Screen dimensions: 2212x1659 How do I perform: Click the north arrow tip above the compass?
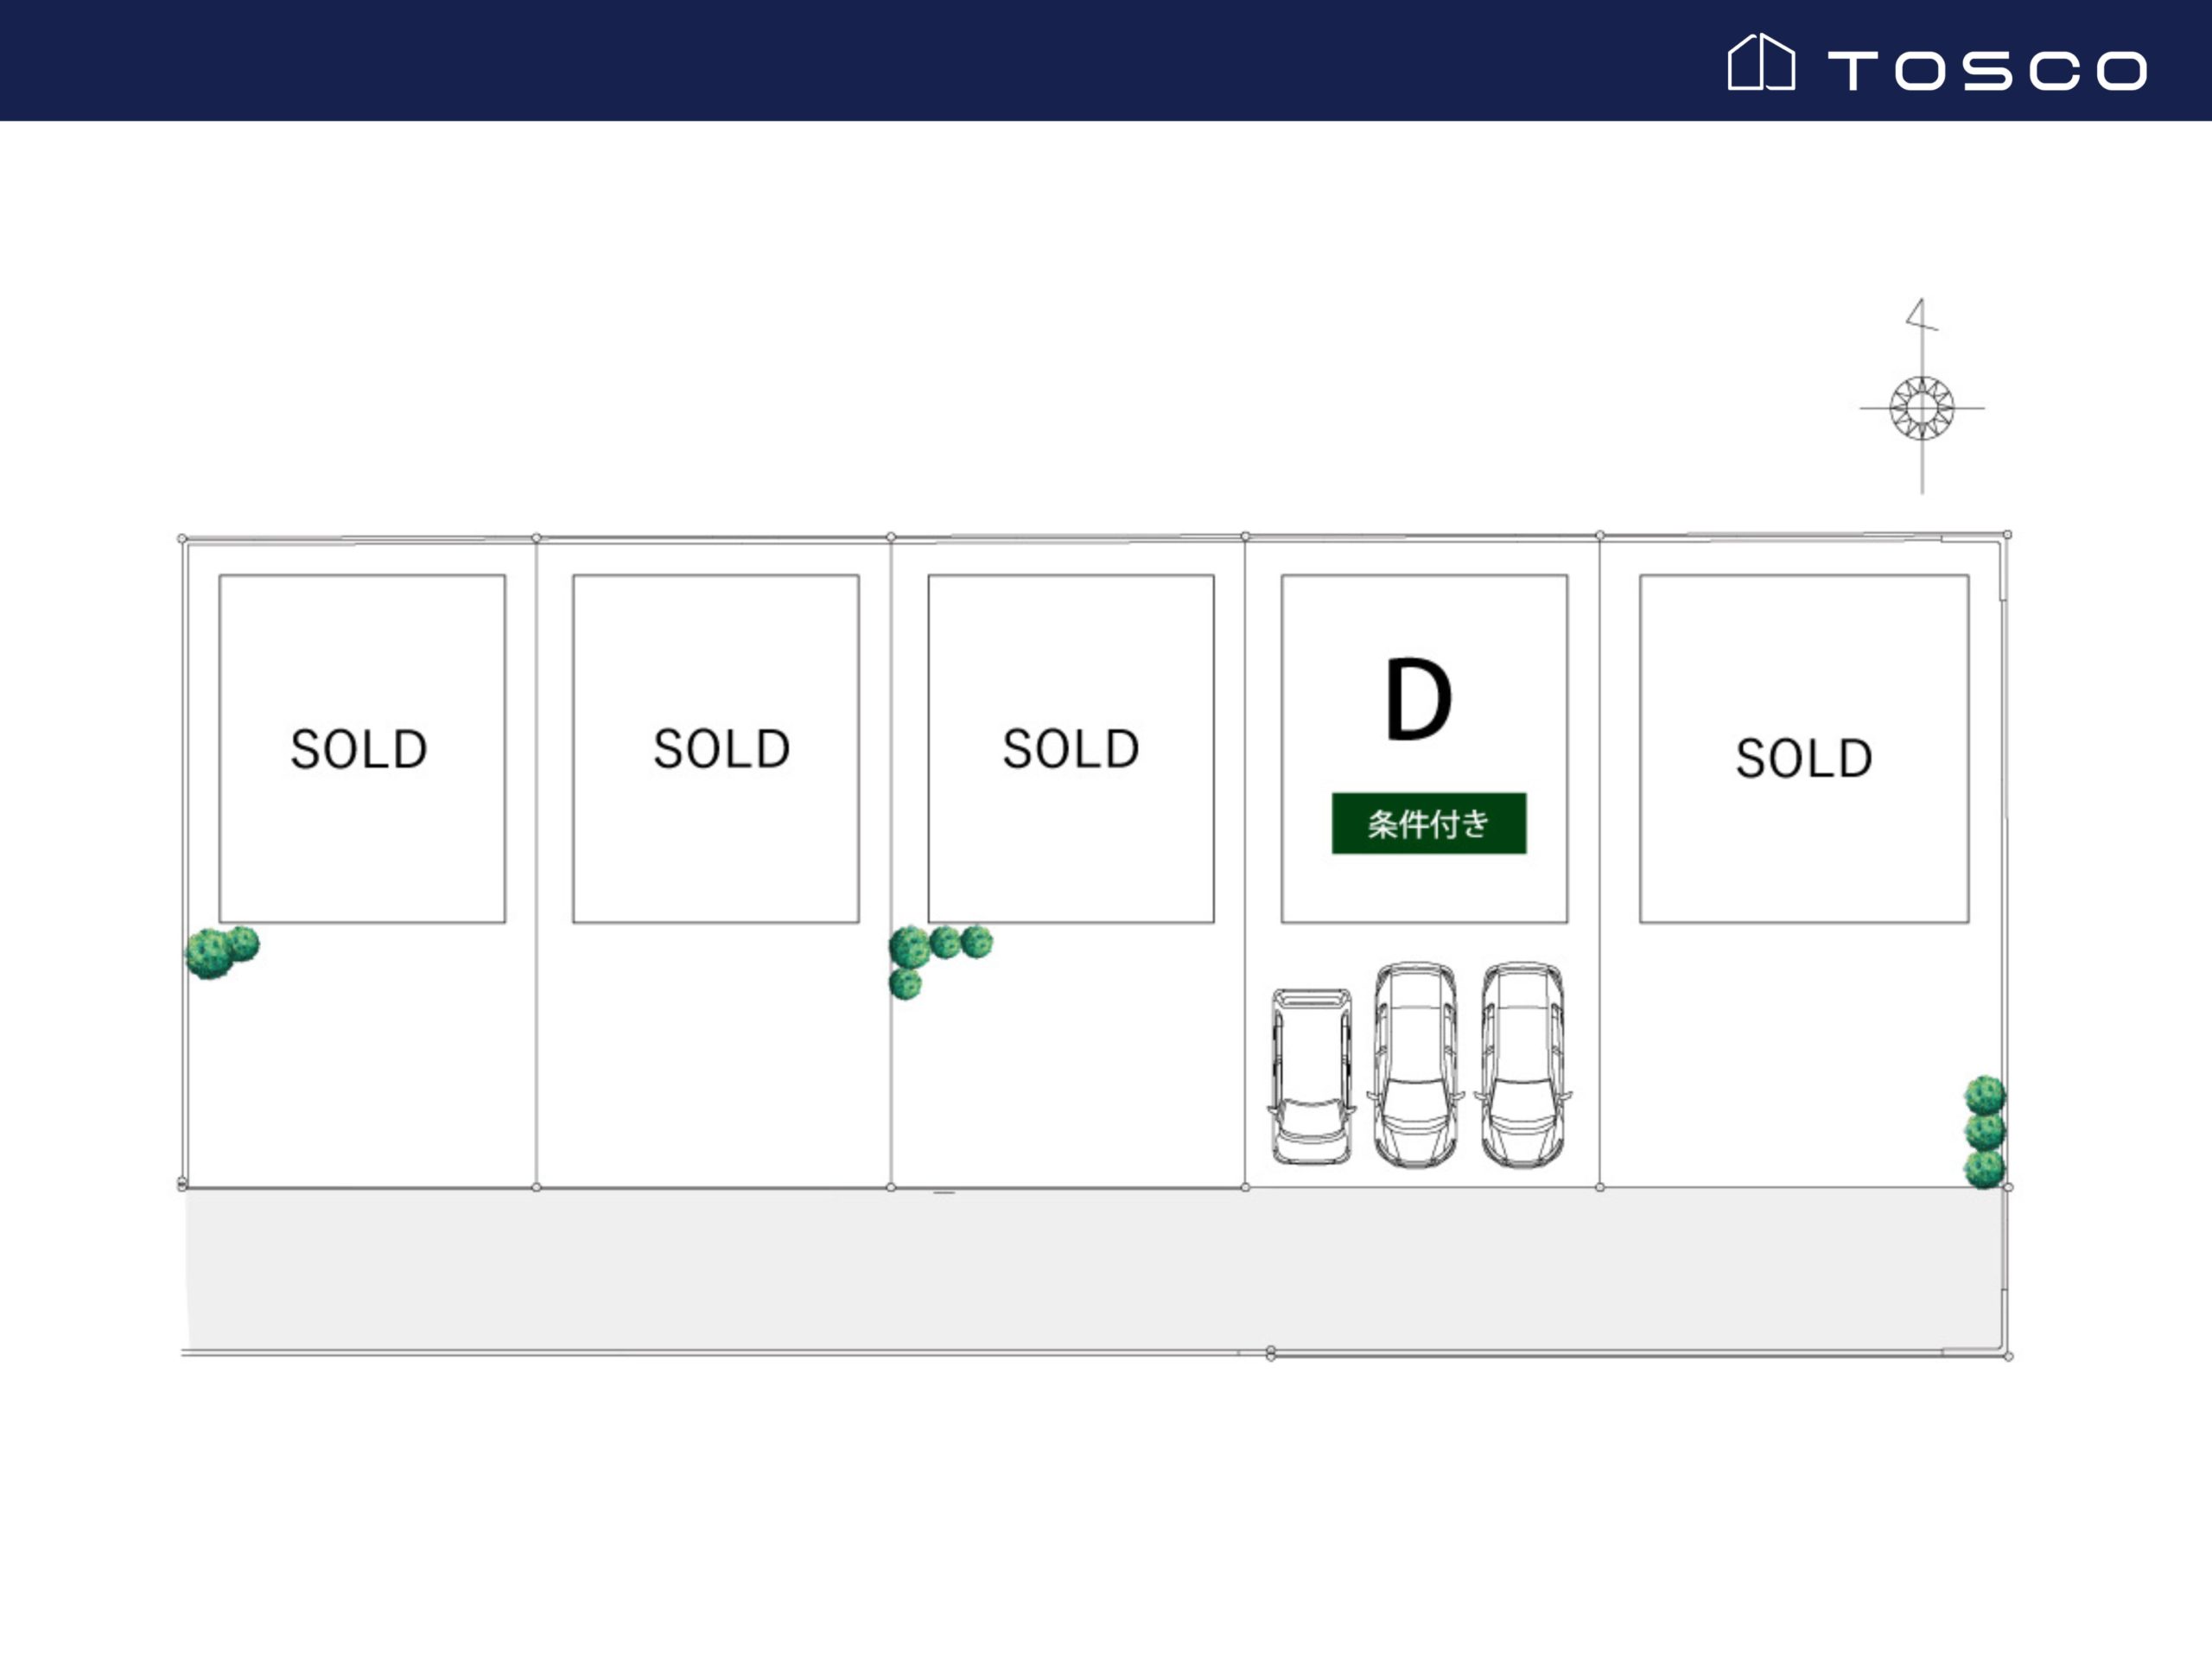point(1919,312)
